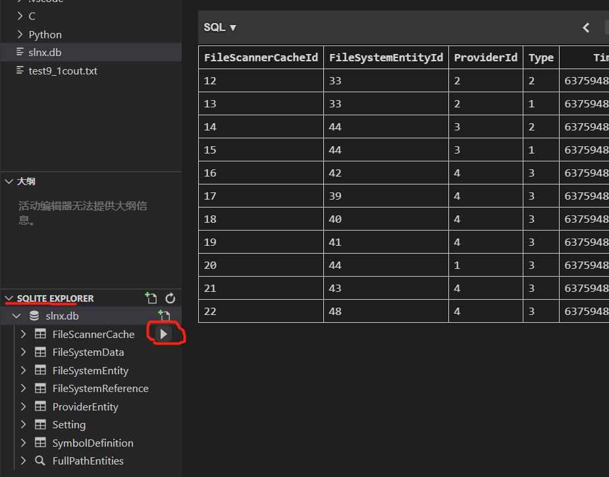Screen dimensions: 609x477
Task: Select the FullPathEntities view
Action: [88, 461]
